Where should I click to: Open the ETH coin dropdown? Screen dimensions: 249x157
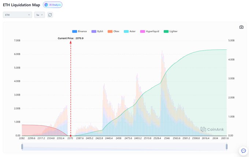point(18,15)
